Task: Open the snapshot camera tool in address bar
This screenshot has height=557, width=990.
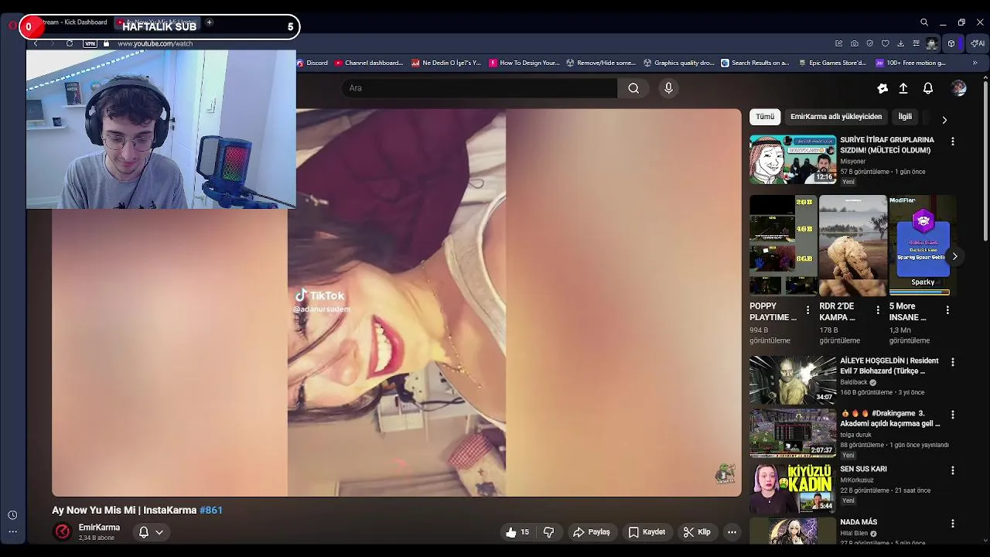Action: tap(854, 43)
